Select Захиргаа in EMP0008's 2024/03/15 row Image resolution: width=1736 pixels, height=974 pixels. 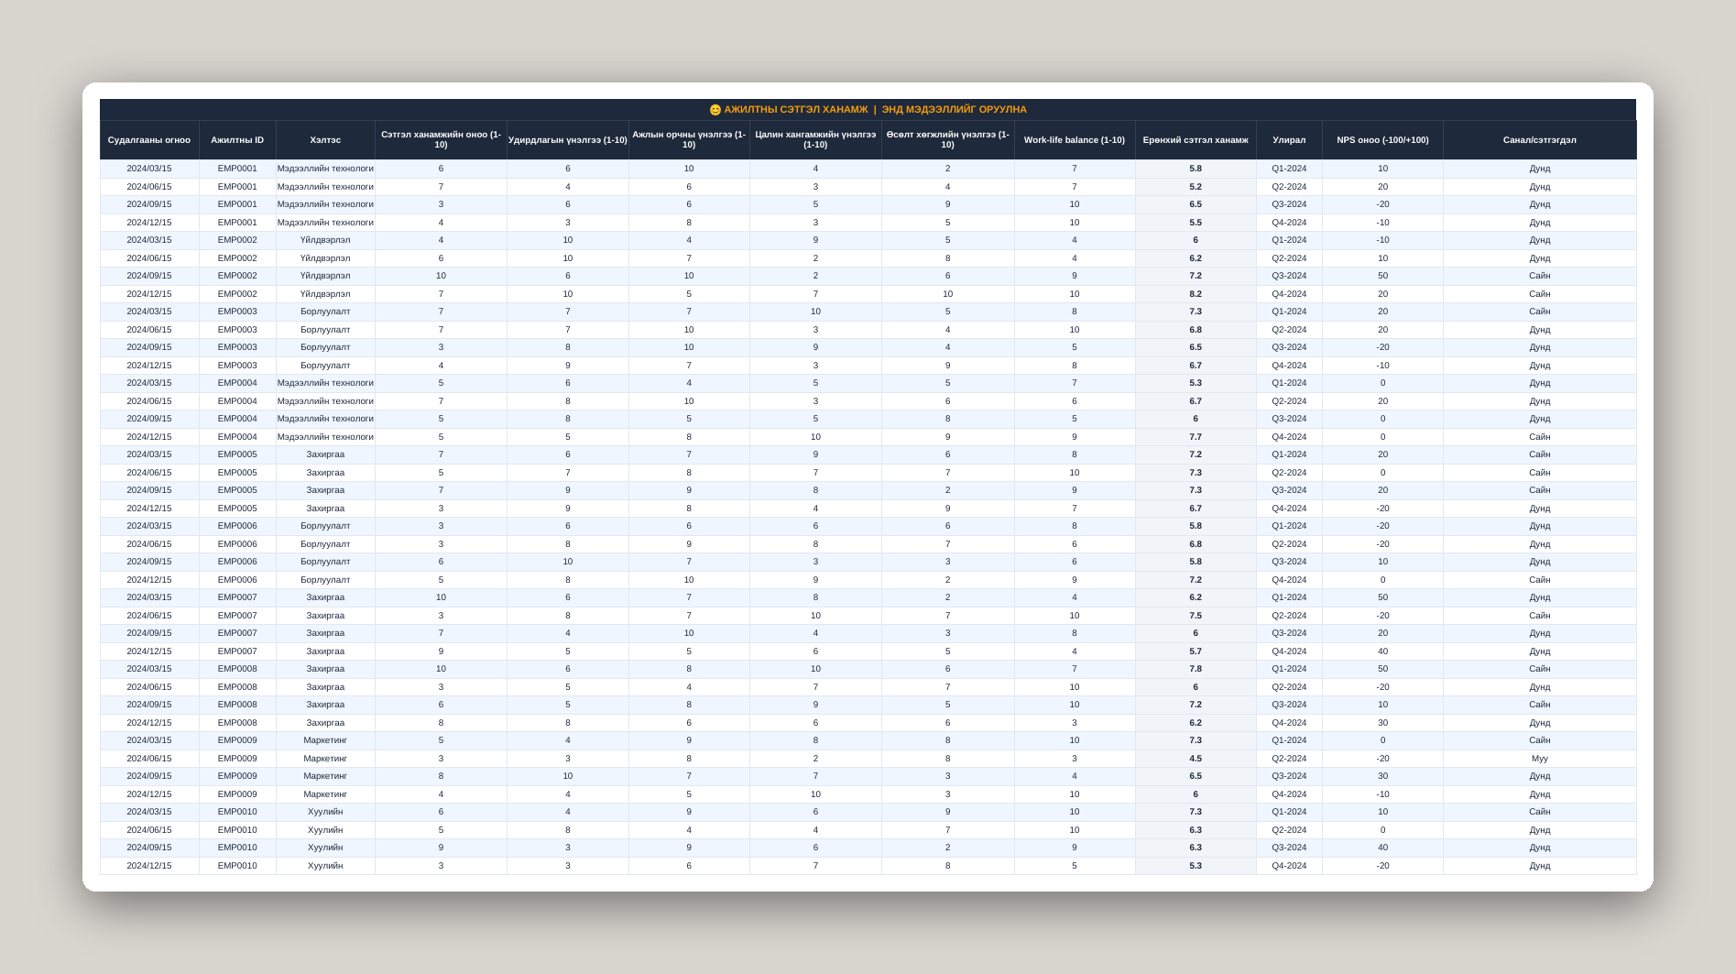click(x=325, y=669)
